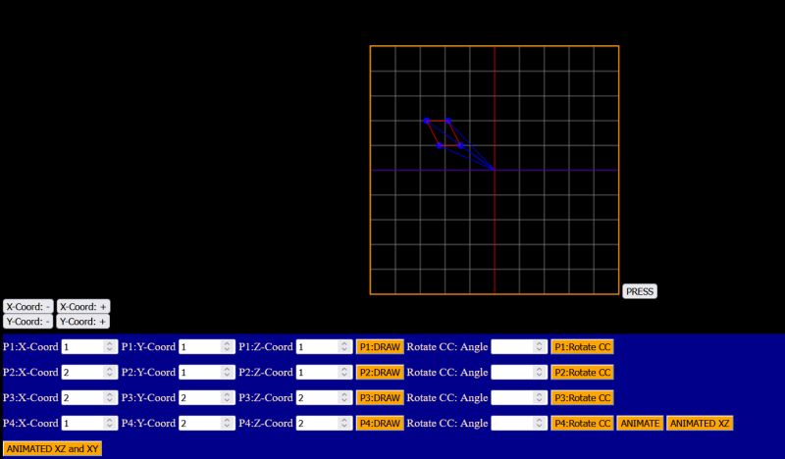Image resolution: width=785 pixels, height=459 pixels.
Task: Select the P4 Rotate CC Angle field
Action: (x=519, y=424)
